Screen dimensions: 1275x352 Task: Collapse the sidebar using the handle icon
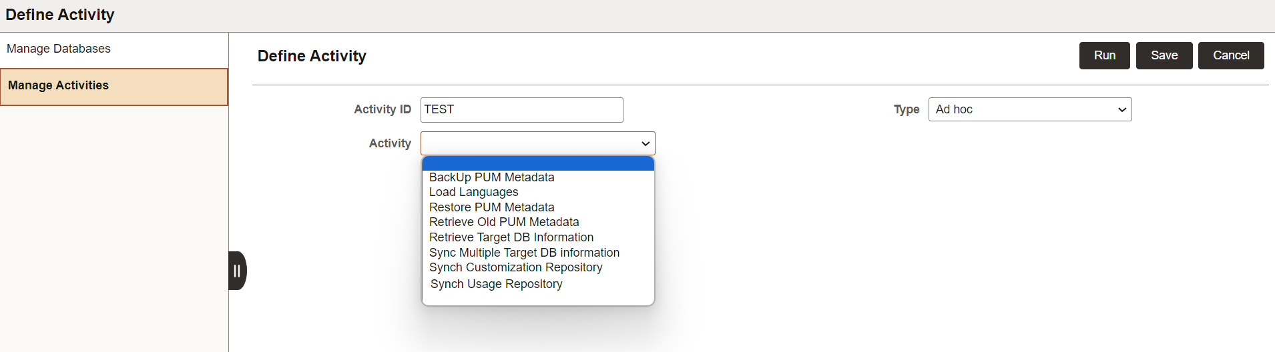click(x=238, y=271)
